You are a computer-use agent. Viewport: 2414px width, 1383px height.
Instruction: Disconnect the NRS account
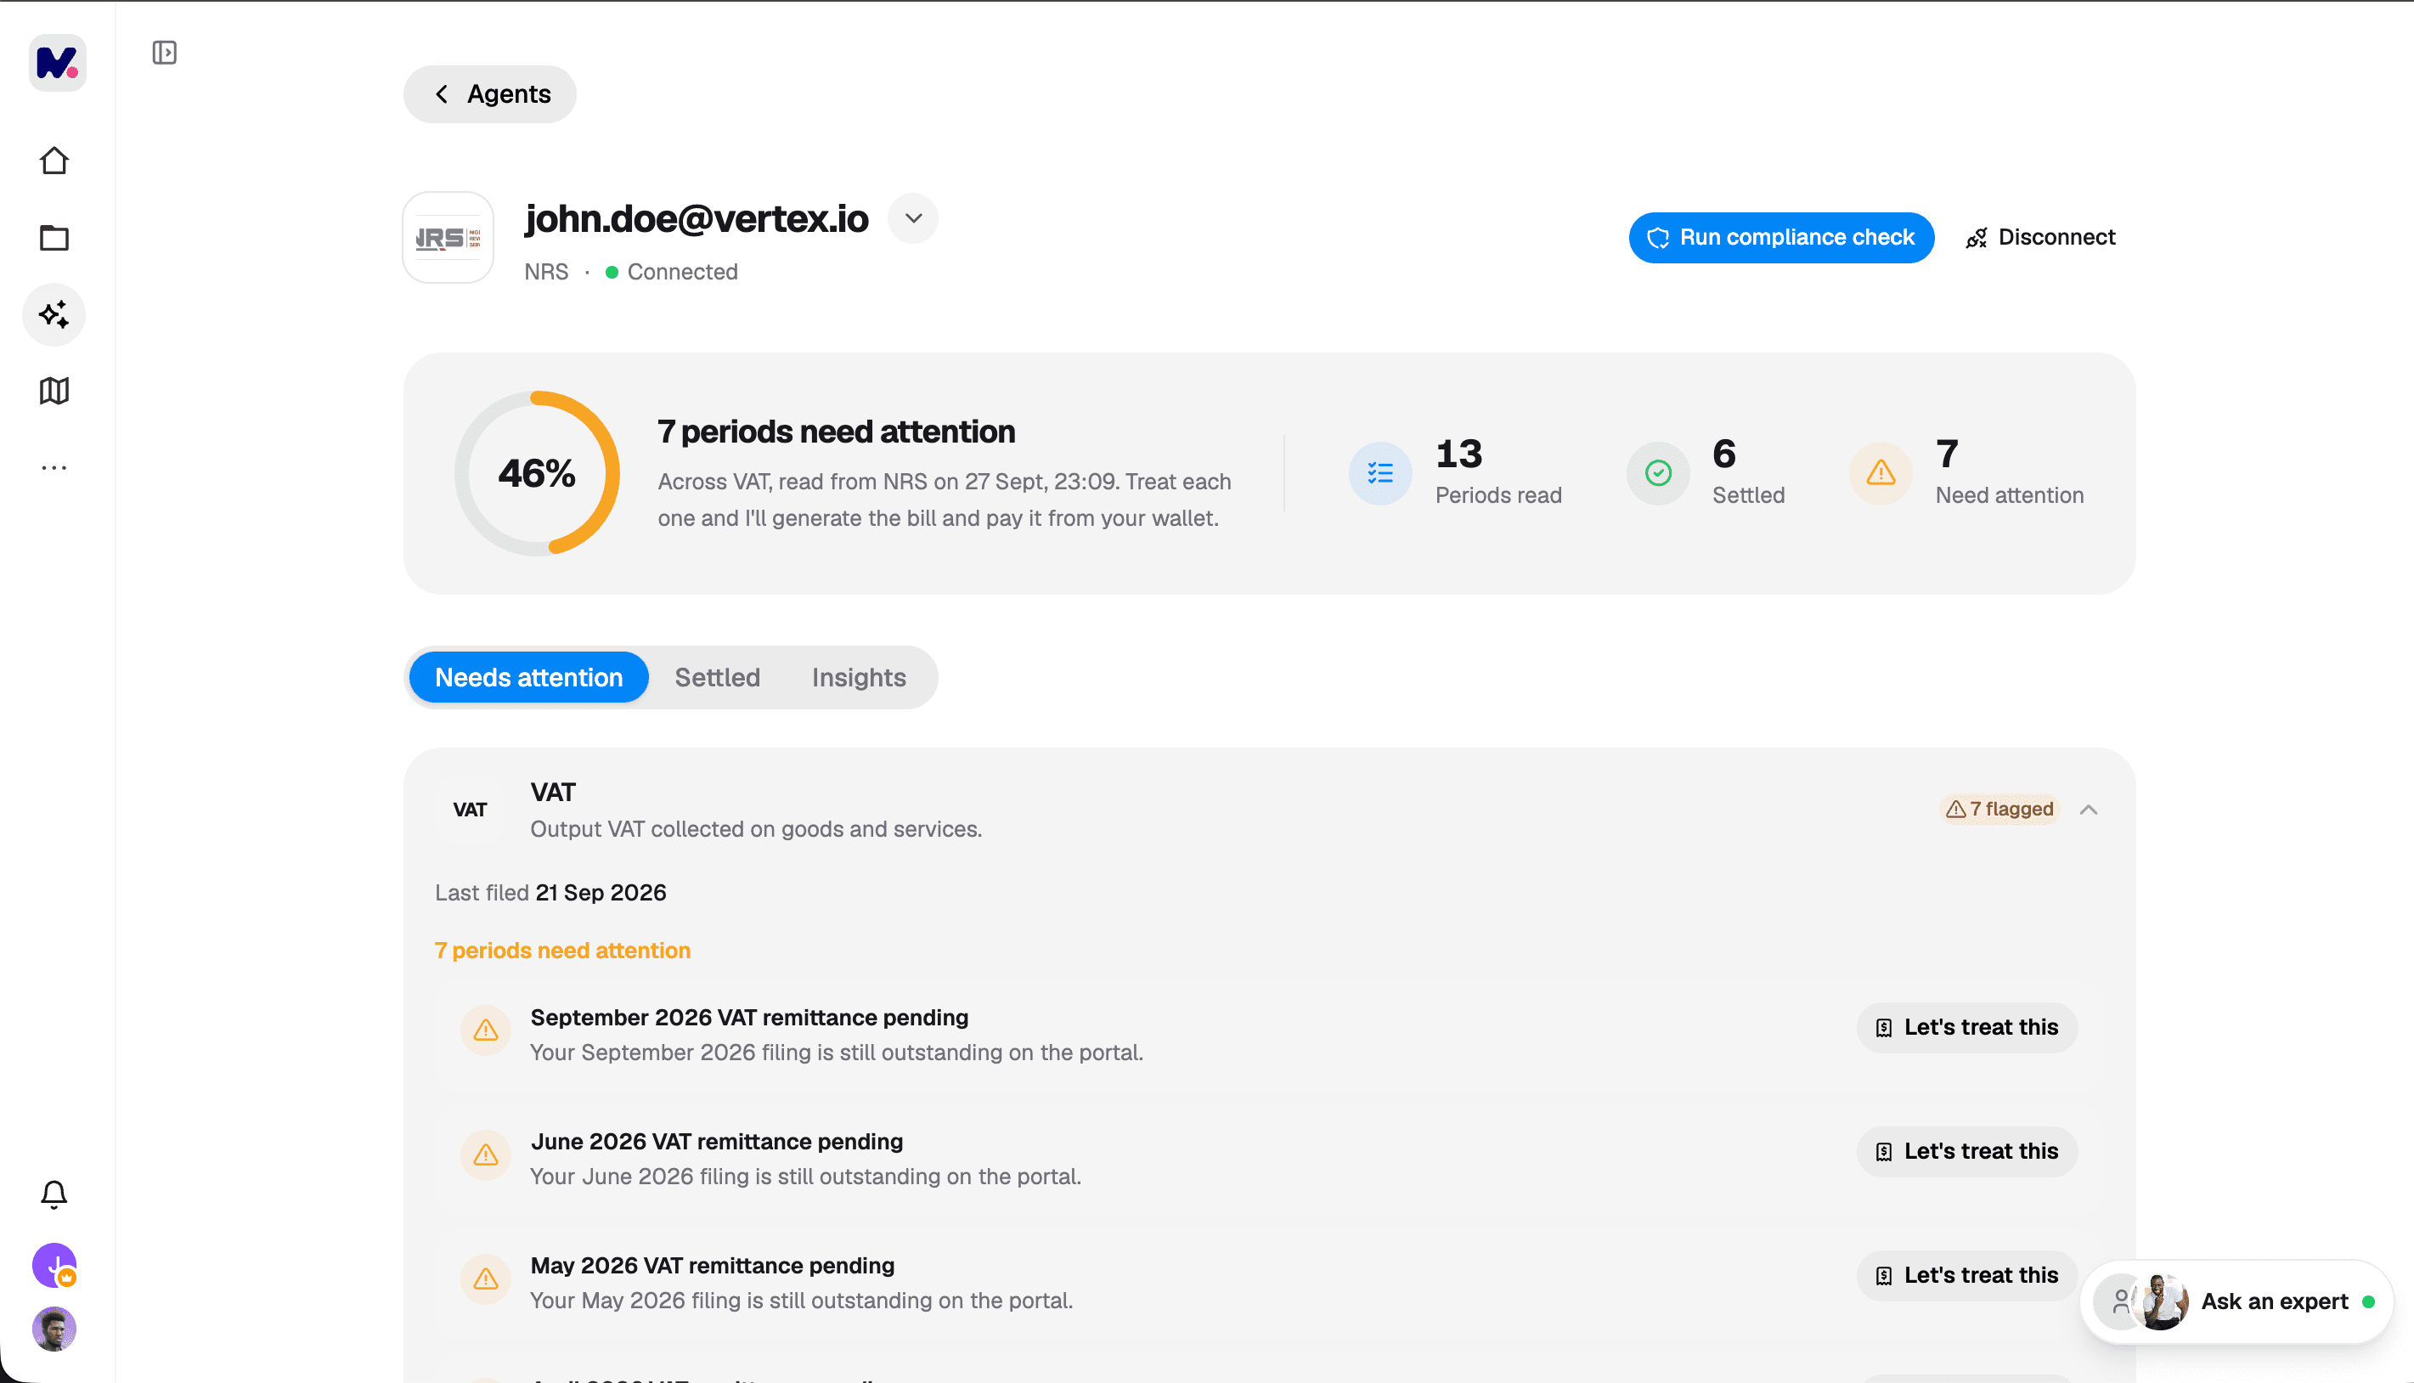coord(2041,238)
